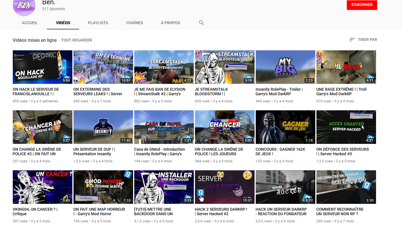Open the 'My Big Server' thumbnail
Screen dimensions: 403x232
[x=286, y=67]
